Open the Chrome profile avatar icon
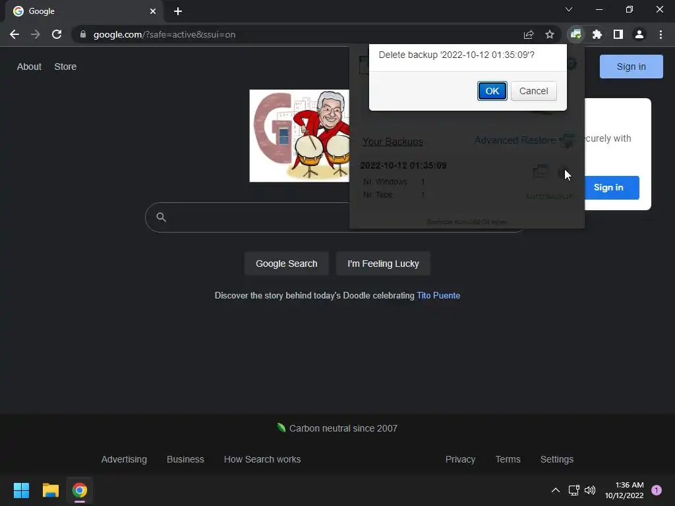Viewport: 675px width, 506px height. click(x=639, y=34)
